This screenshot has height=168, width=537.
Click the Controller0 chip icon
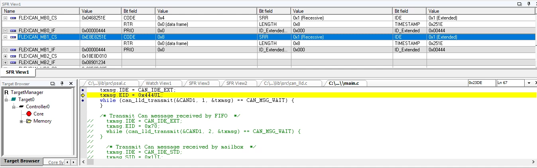click(x=22, y=107)
